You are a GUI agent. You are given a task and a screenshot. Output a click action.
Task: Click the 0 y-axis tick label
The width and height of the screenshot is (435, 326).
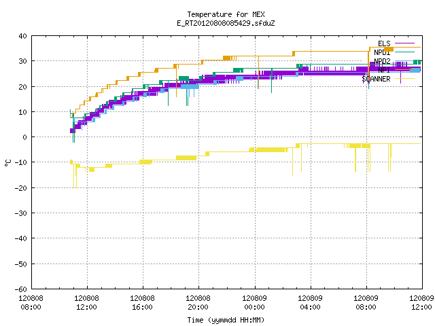(x=25, y=137)
